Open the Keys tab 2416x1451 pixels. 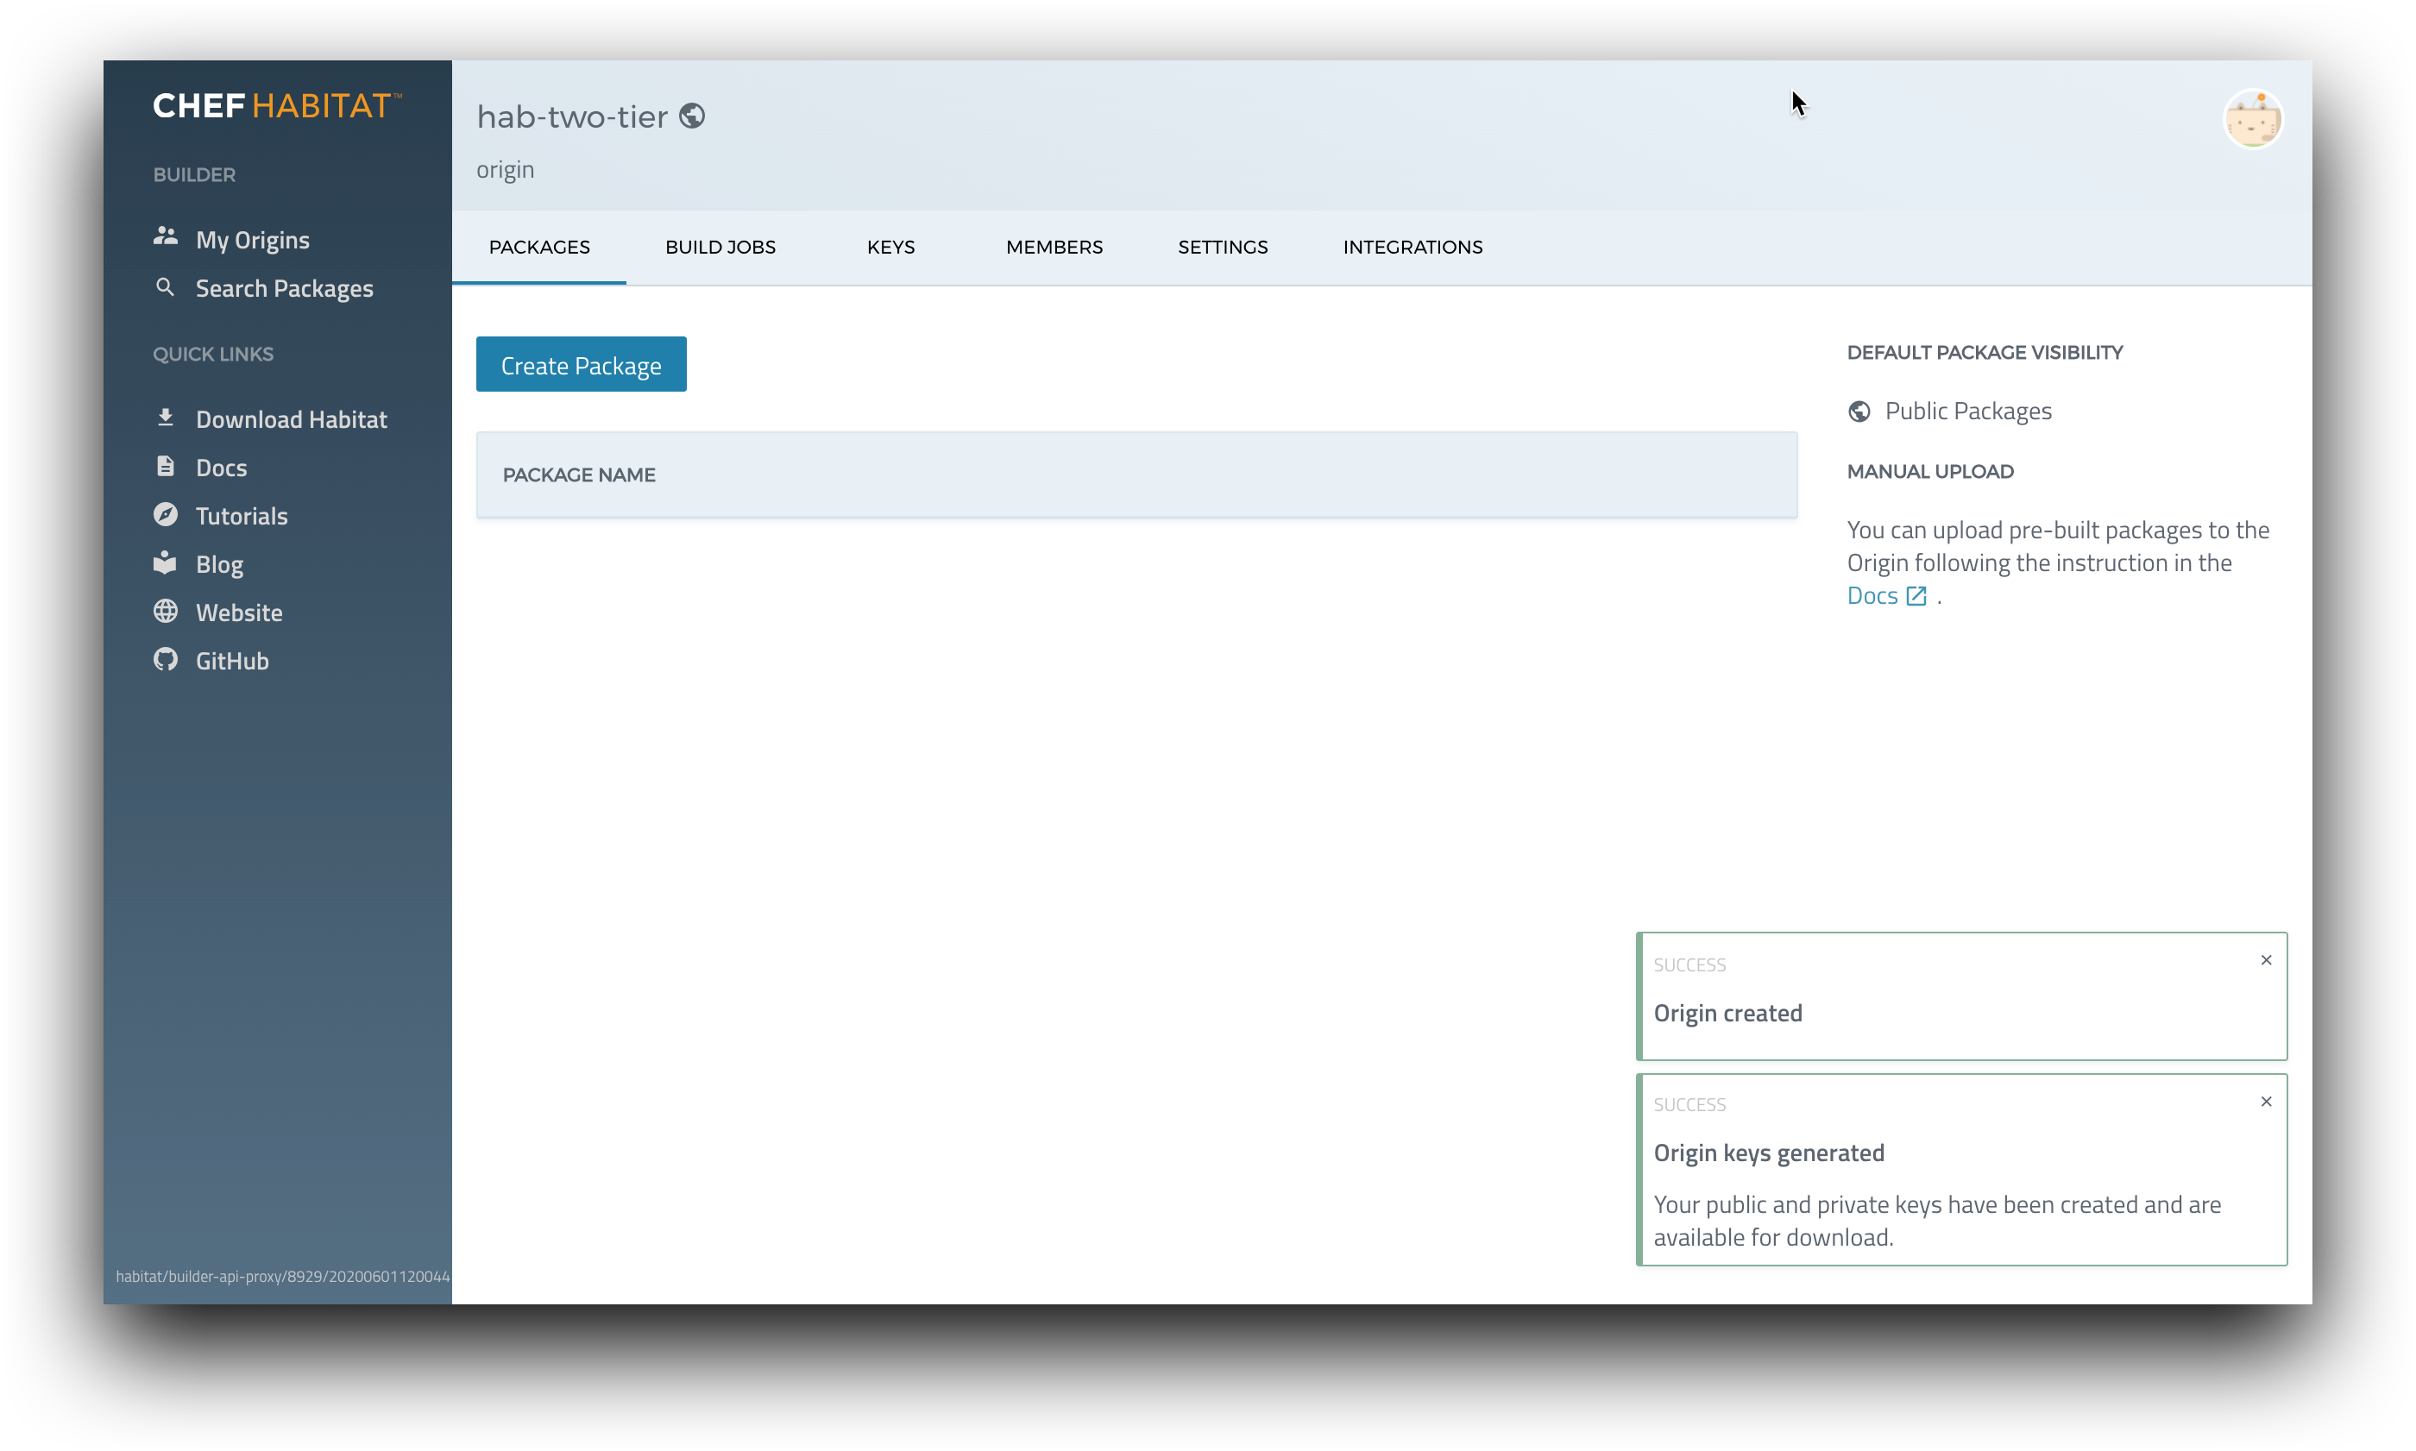click(890, 248)
